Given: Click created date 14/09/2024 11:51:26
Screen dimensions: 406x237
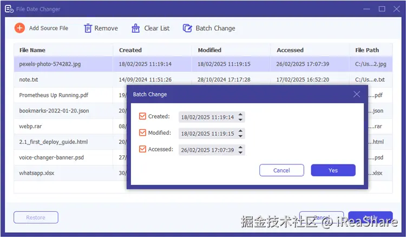Looking at the screenshot, I should click(145, 80).
